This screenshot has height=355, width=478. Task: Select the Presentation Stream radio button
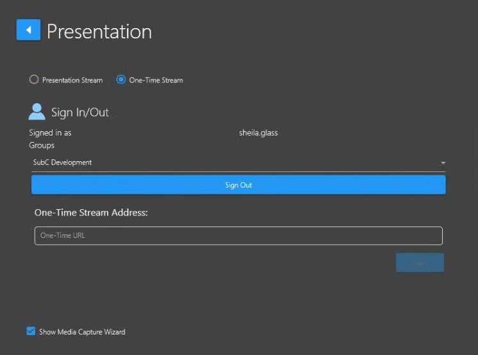pyautogui.click(x=34, y=80)
